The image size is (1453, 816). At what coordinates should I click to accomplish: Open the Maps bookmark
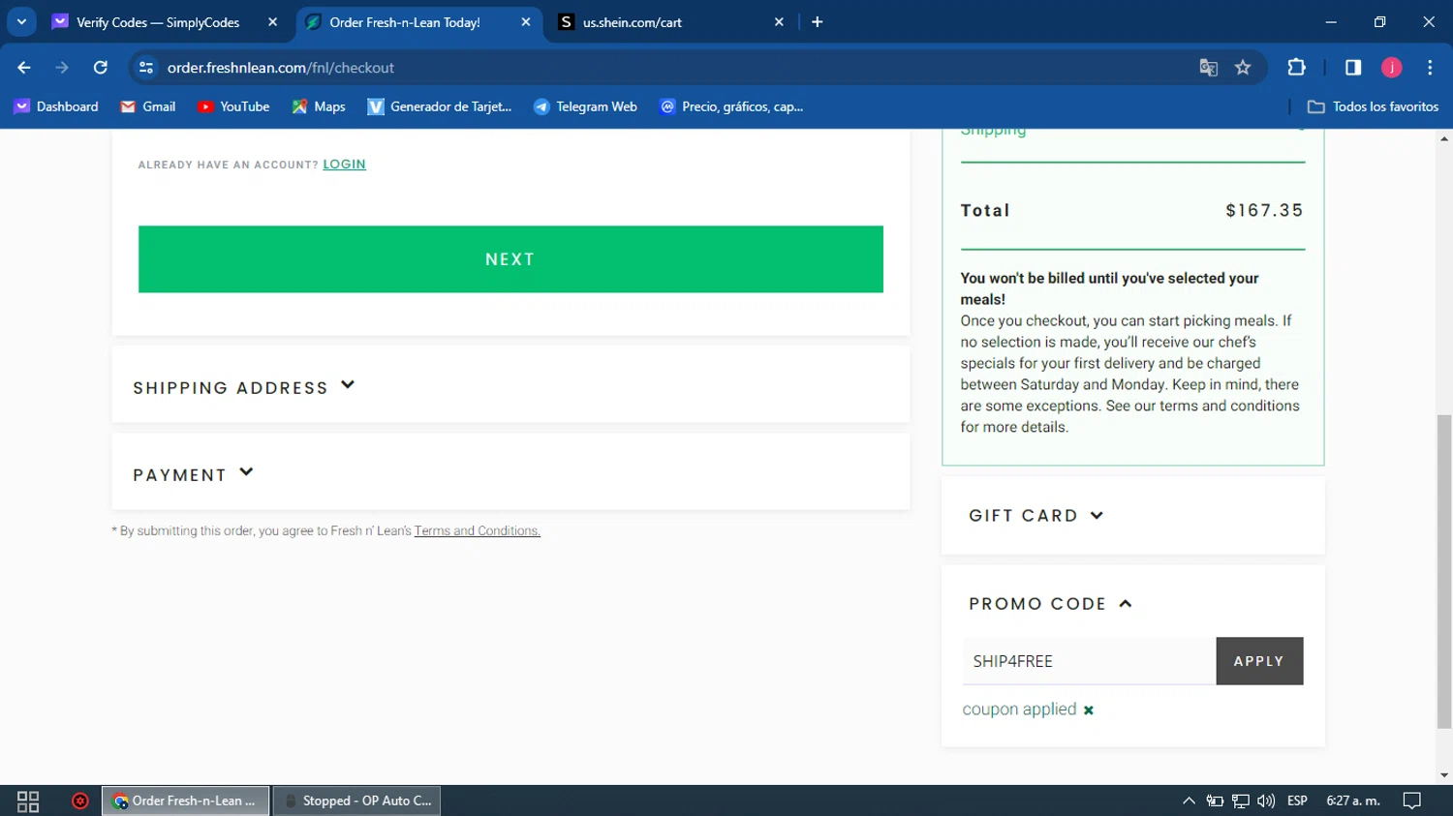point(319,106)
